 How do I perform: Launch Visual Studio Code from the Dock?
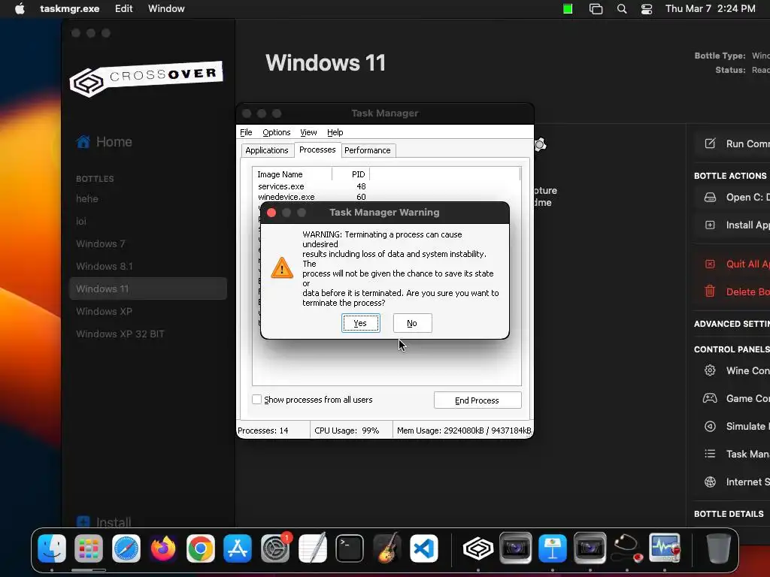(424, 548)
